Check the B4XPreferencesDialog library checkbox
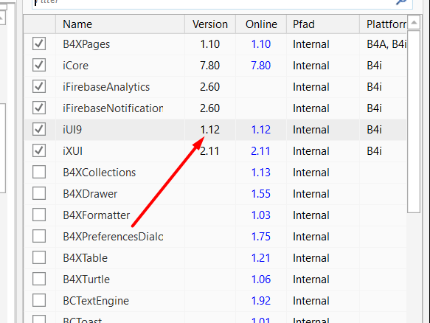Viewport: 430px width, 323px height. pos(39,237)
